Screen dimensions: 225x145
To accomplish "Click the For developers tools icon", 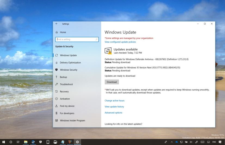I will pyautogui.click(x=57, y=113).
